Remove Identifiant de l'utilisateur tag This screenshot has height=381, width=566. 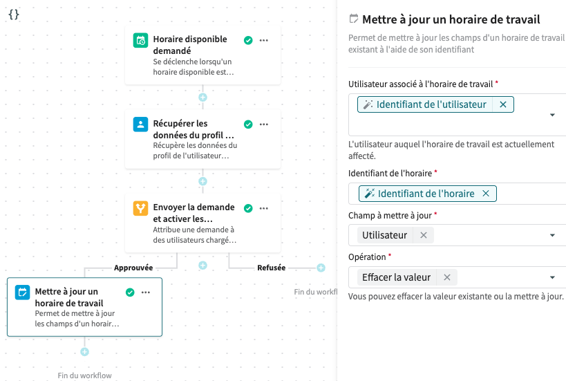tap(503, 104)
